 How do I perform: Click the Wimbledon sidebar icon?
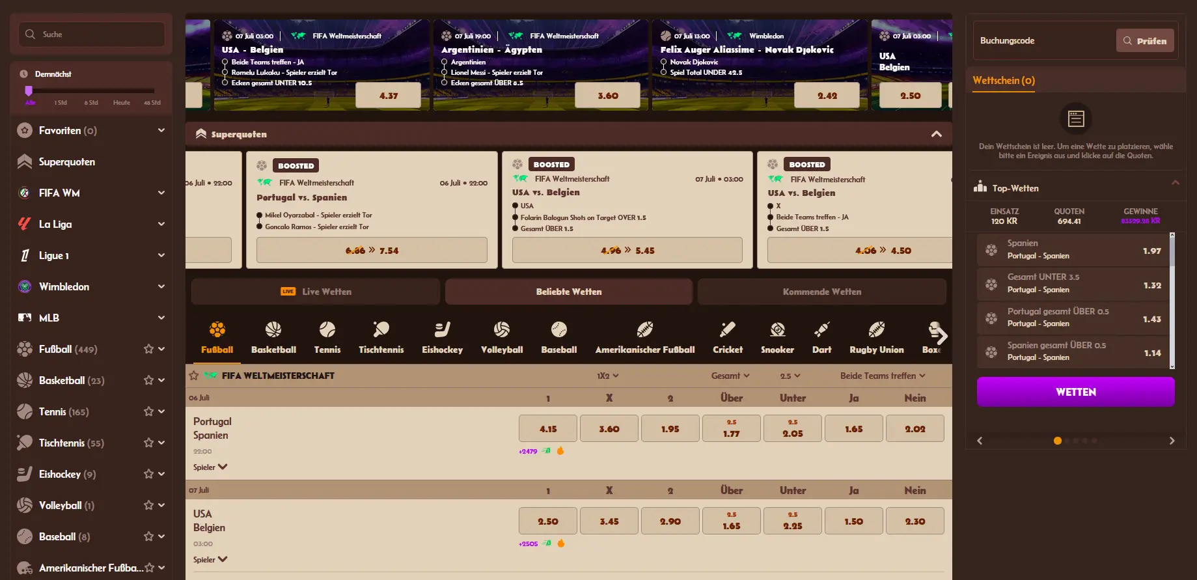[x=25, y=286]
